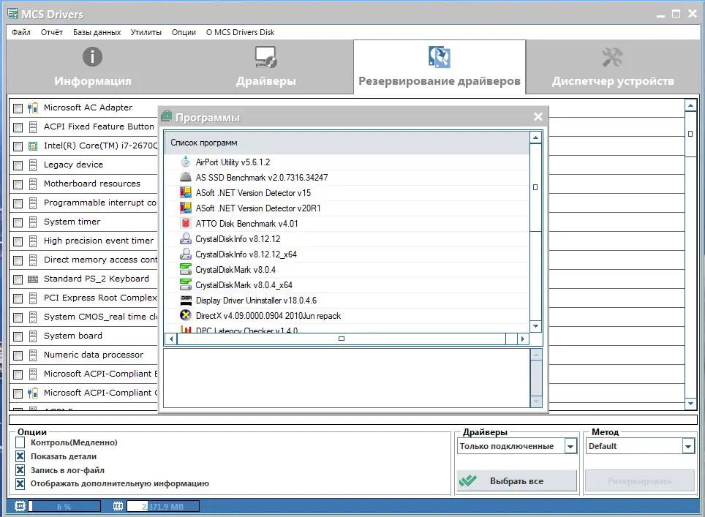Toggle Показать детали option
Viewport: 705px width, 517px height.
pos(20,456)
